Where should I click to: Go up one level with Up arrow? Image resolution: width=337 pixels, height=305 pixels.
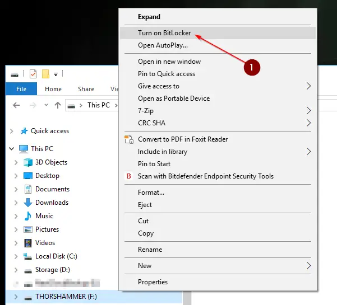58,105
